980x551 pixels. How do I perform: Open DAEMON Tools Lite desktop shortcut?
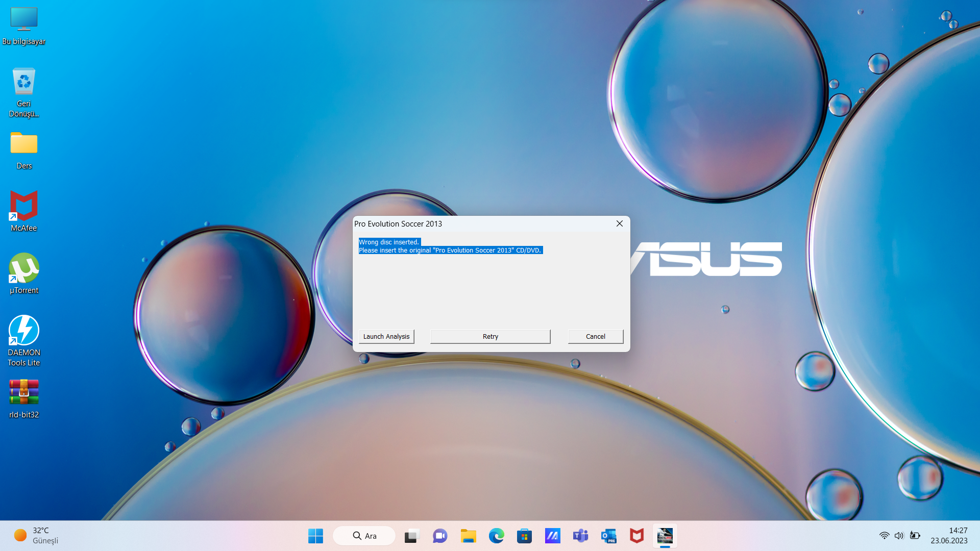click(x=24, y=331)
